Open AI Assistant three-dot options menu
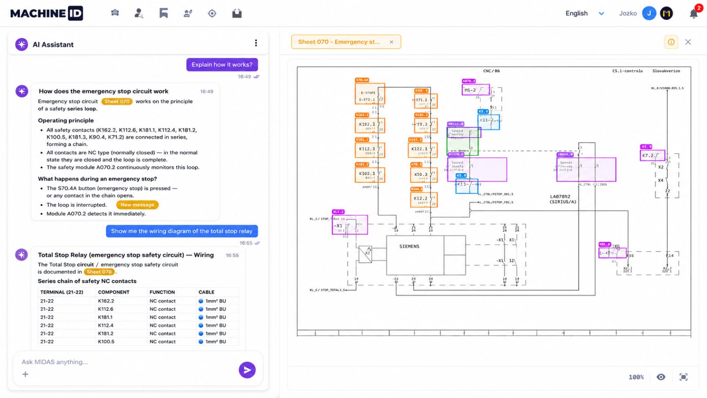This screenshot has width=707, height=398. pyautogui.click(x=256, y=43)
